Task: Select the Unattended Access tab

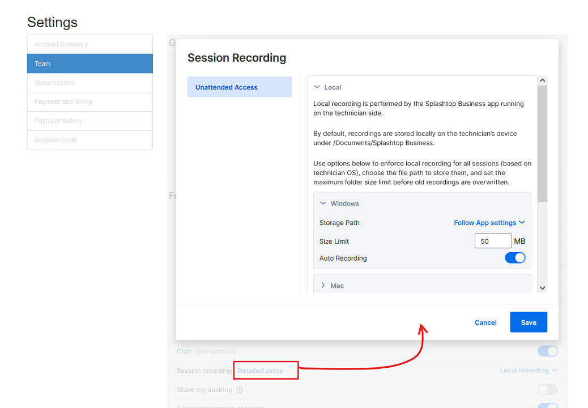Action: tap(239, 87)
